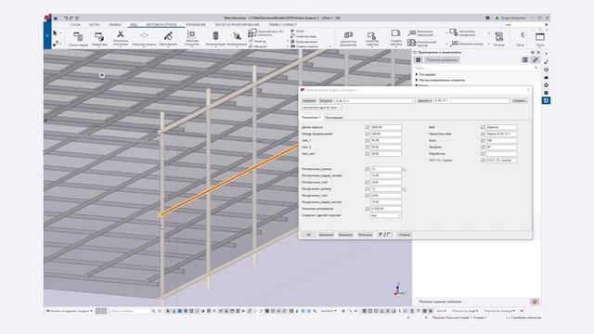Select the clip plane scissors tool
594x334 pixels.
[121, 34]
